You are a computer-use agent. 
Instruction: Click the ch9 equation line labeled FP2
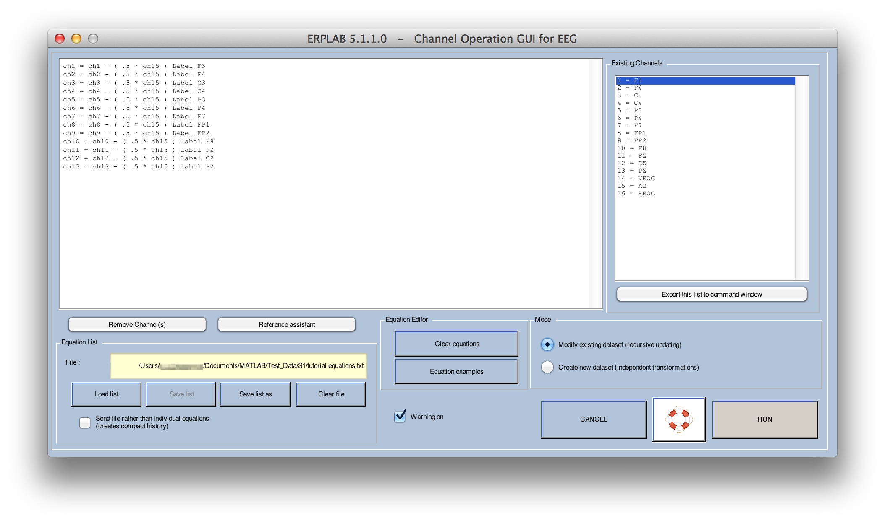(x=136, y=133)
